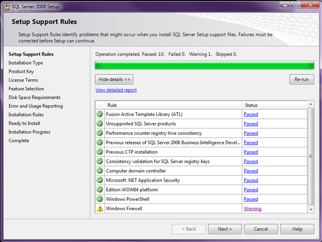Select the Setup Support Rules step

coord(31,54)
